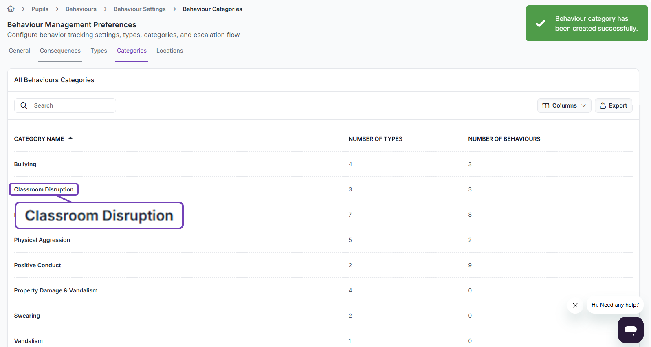
Task: Sort by Number of Types column
Action: pyautogui.click(x=375, y=139)
